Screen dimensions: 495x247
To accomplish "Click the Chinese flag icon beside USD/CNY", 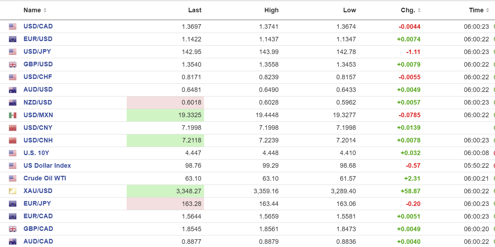I will click(13, 128).
